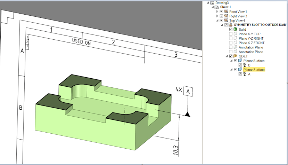Click the boxed datum A symbol on drawing
This screenshot has width=288, height=165.
[x=188, y=91]
